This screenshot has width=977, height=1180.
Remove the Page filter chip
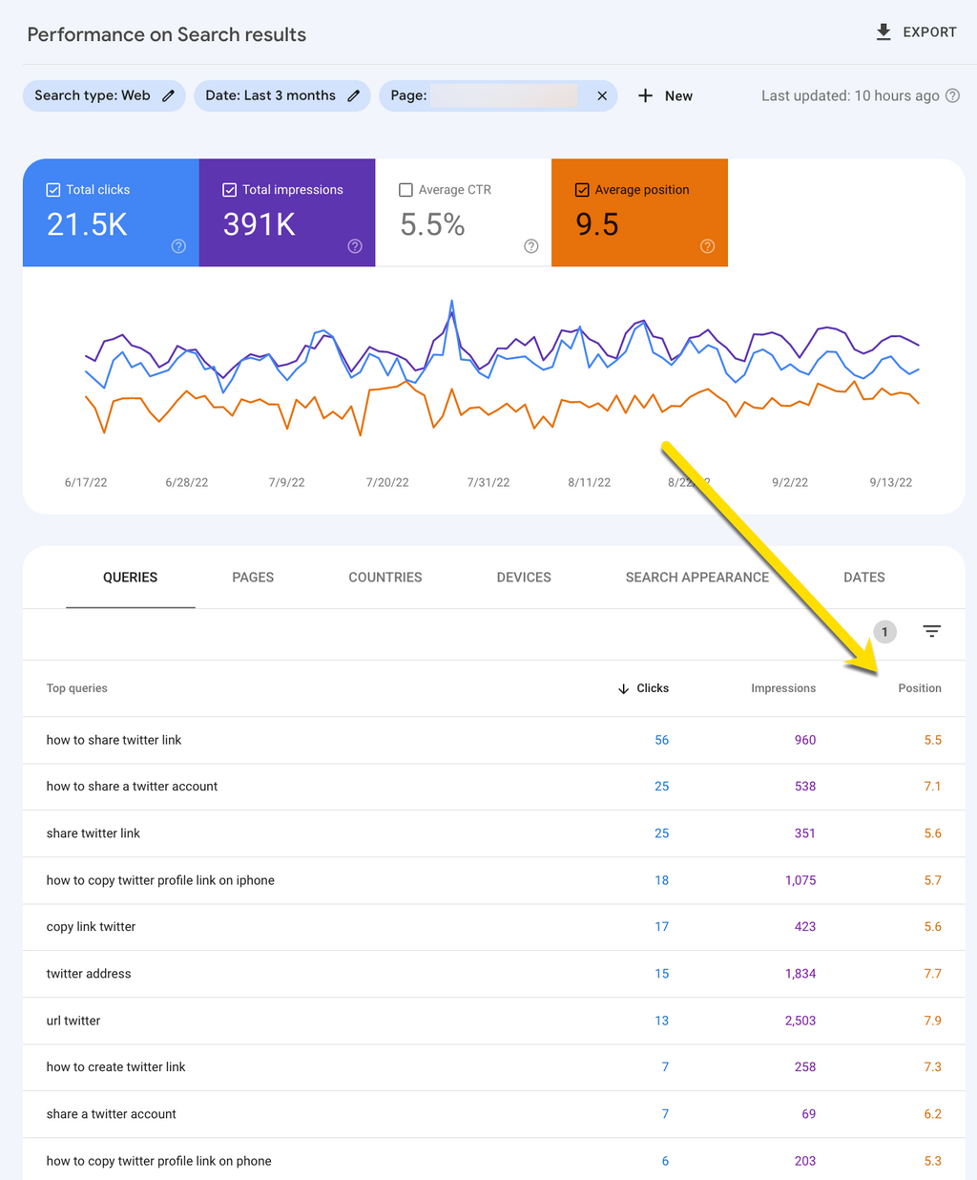click(x=602, y=95)
